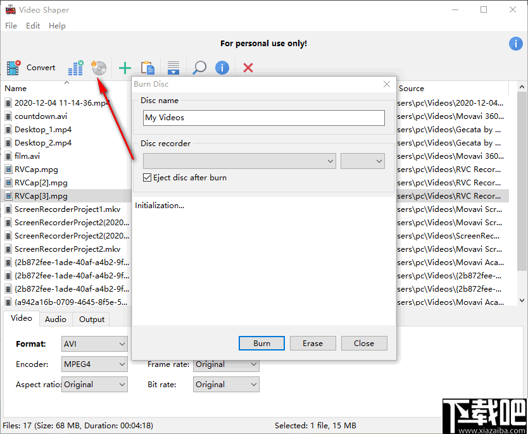The height and width of the screenshot is (434, 528).
Task: Click the Convert label button
Action: (41, 68)
